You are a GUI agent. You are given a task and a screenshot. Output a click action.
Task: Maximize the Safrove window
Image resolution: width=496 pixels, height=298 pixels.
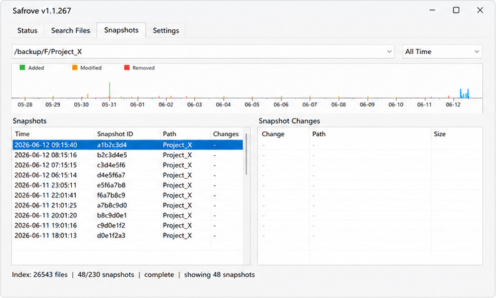click(456, 10)
